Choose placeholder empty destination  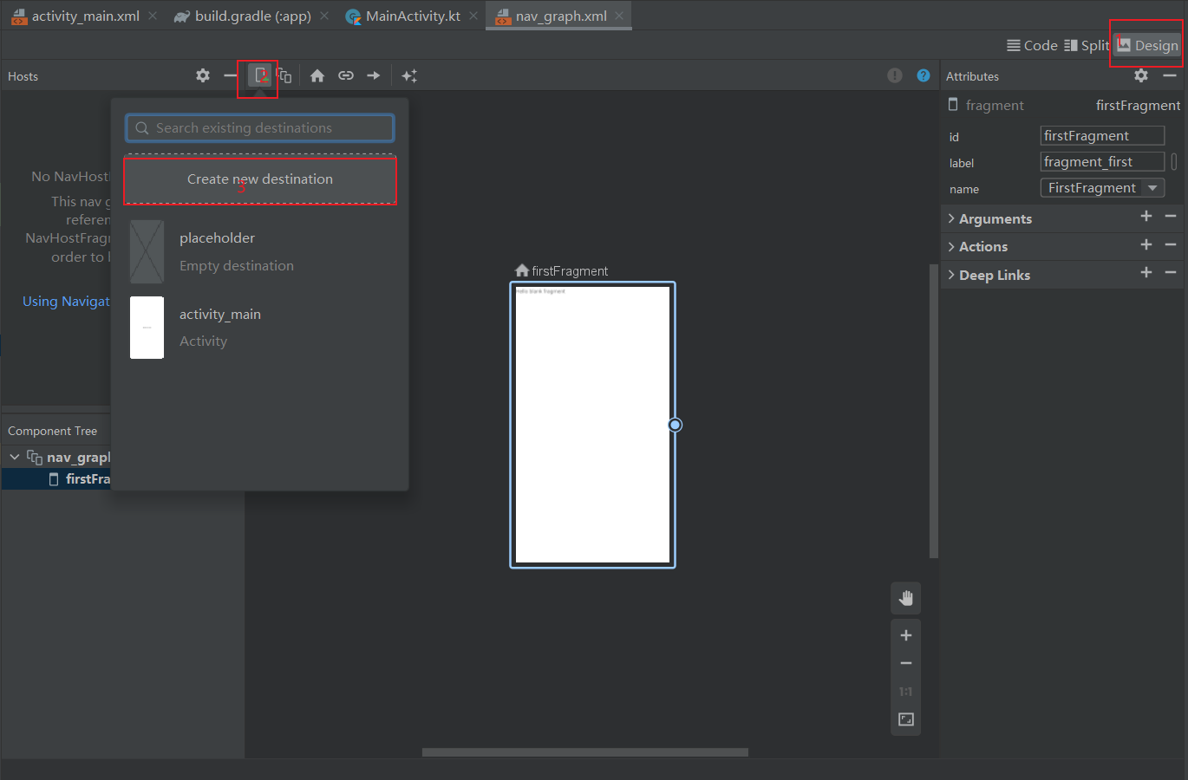260,251
